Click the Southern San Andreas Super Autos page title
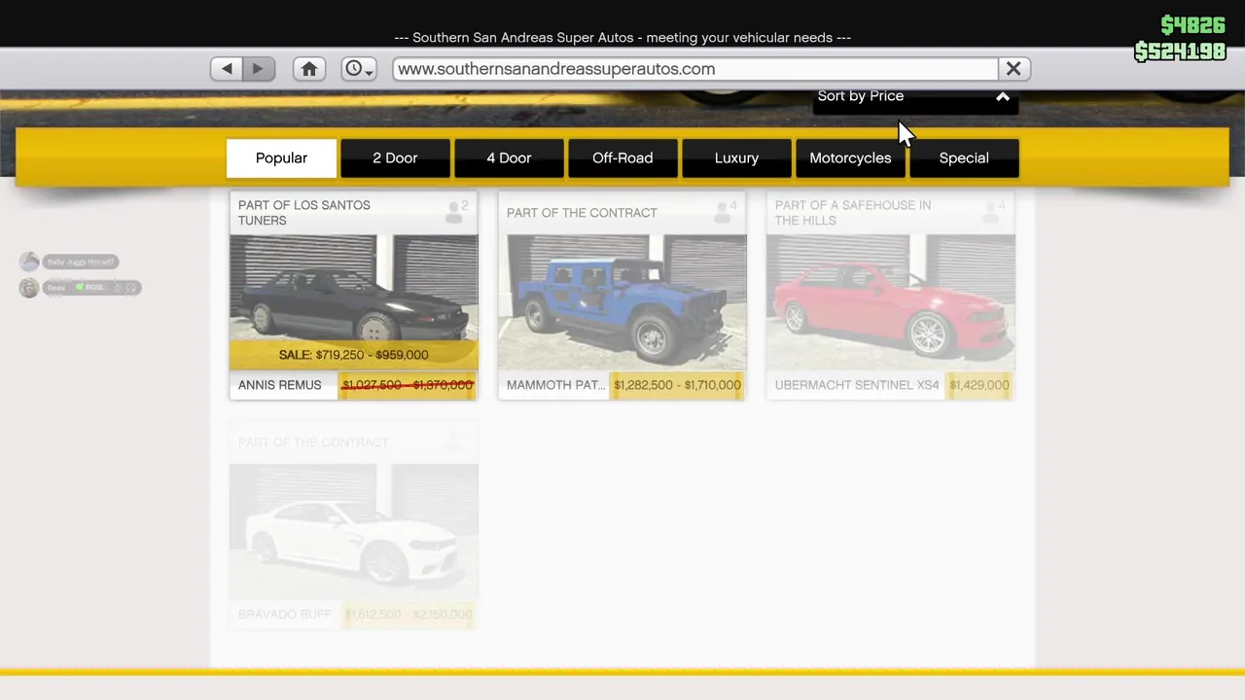This screenshot has height=700, width=1245. (x=622, y=38)
